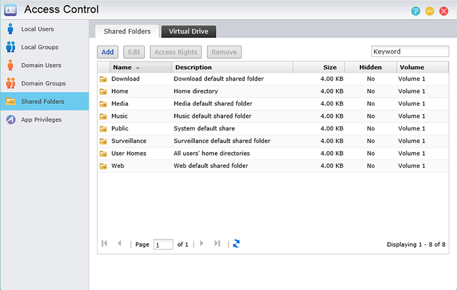Open the Domain Users section

point(41,65)
